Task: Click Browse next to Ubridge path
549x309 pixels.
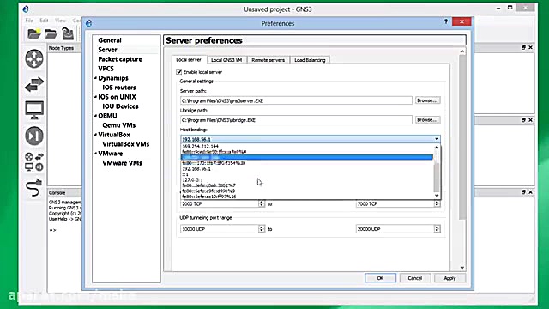Action: pos(427,120)
